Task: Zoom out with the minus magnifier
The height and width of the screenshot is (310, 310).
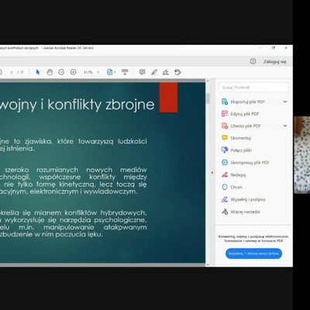Action: 61,72
